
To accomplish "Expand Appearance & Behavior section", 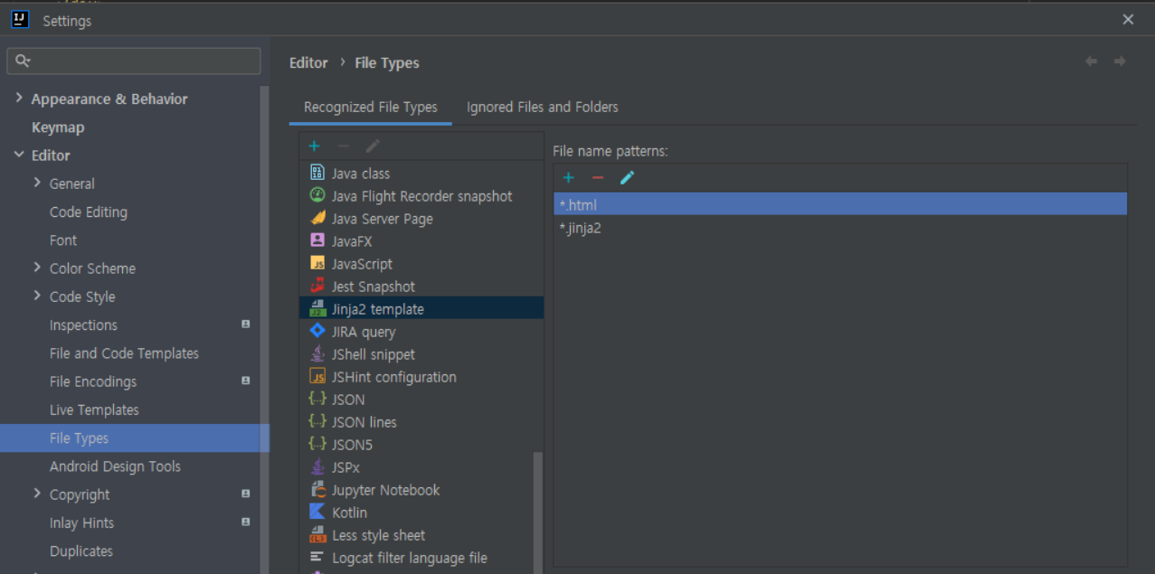I will point(19,98).
